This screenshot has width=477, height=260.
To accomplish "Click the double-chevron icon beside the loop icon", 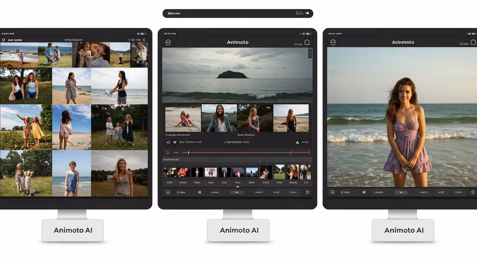I will pos(175,142).
